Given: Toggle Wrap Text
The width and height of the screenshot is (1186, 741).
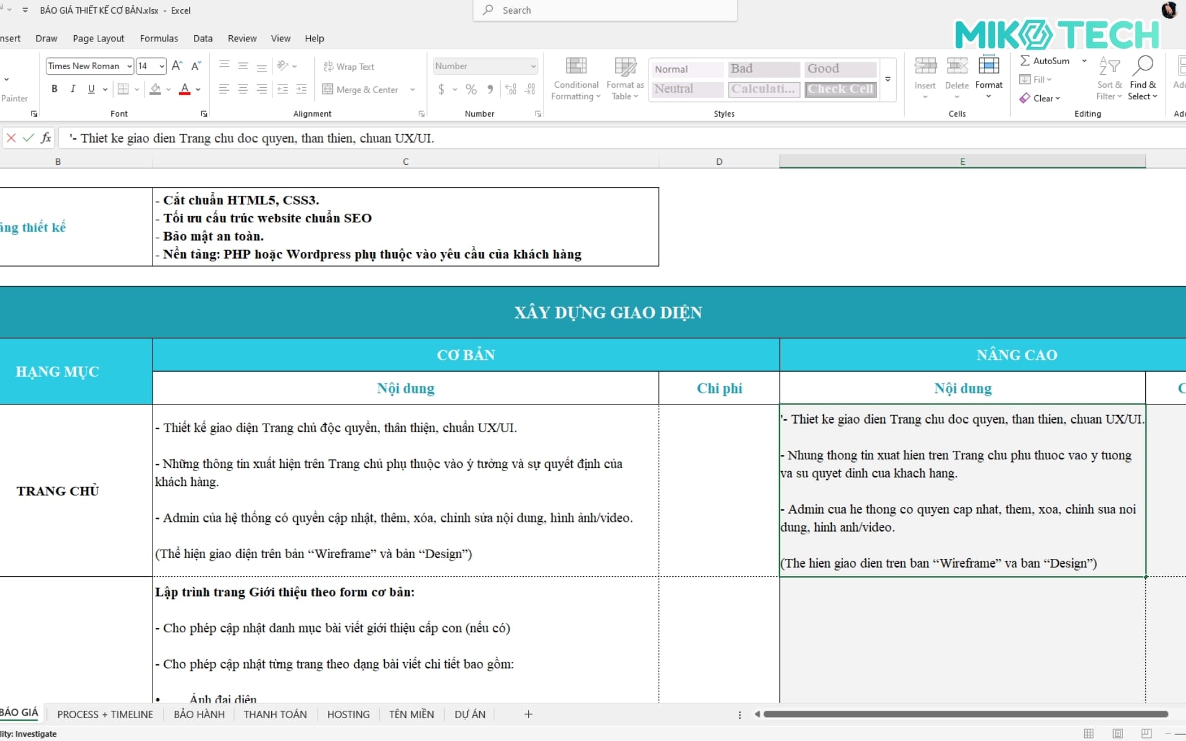Looking at the screenshot, I should (349, 67).
